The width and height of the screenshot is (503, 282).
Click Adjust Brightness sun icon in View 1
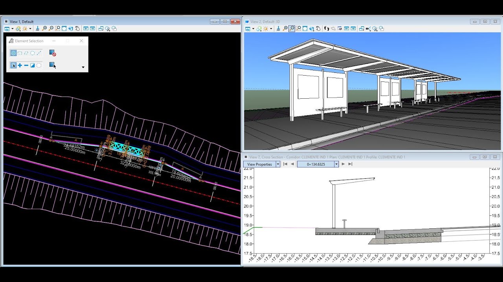click(25, 29)
